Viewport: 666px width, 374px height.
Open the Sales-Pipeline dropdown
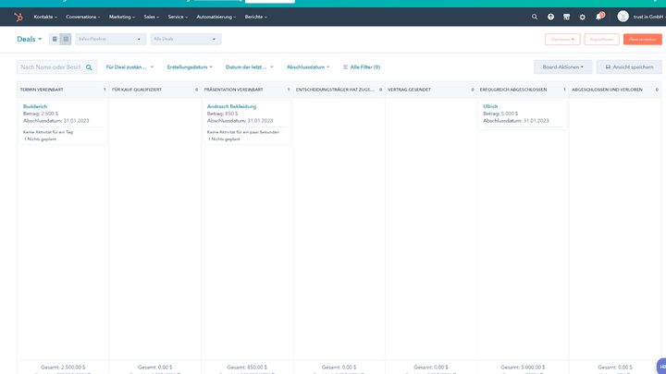(x=110, y=39)
